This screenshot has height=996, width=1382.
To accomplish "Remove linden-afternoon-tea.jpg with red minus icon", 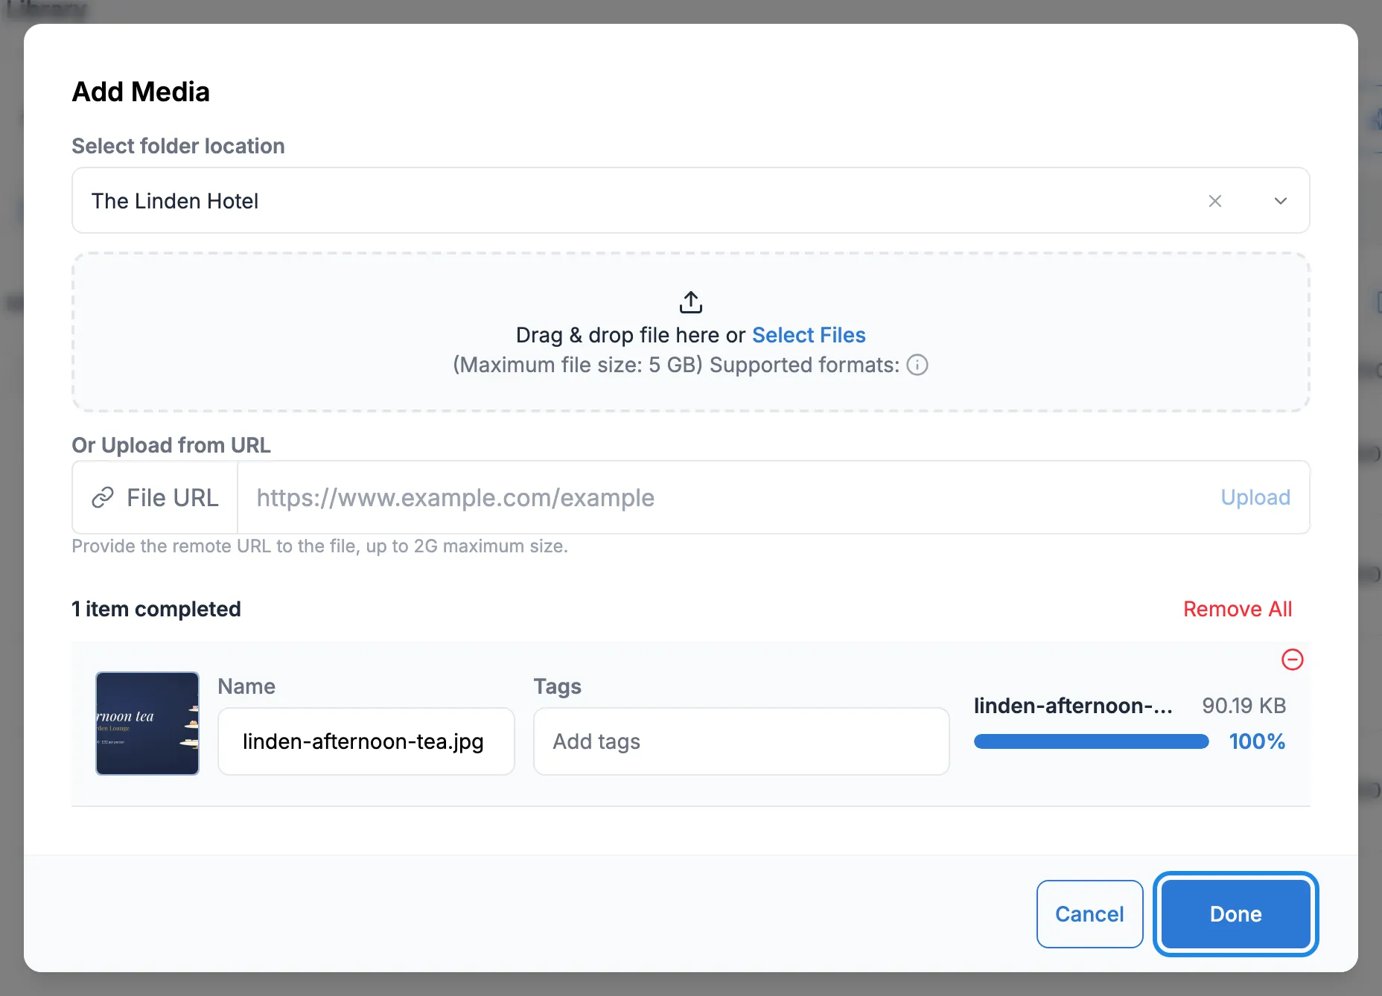I will pos(1293,660).
